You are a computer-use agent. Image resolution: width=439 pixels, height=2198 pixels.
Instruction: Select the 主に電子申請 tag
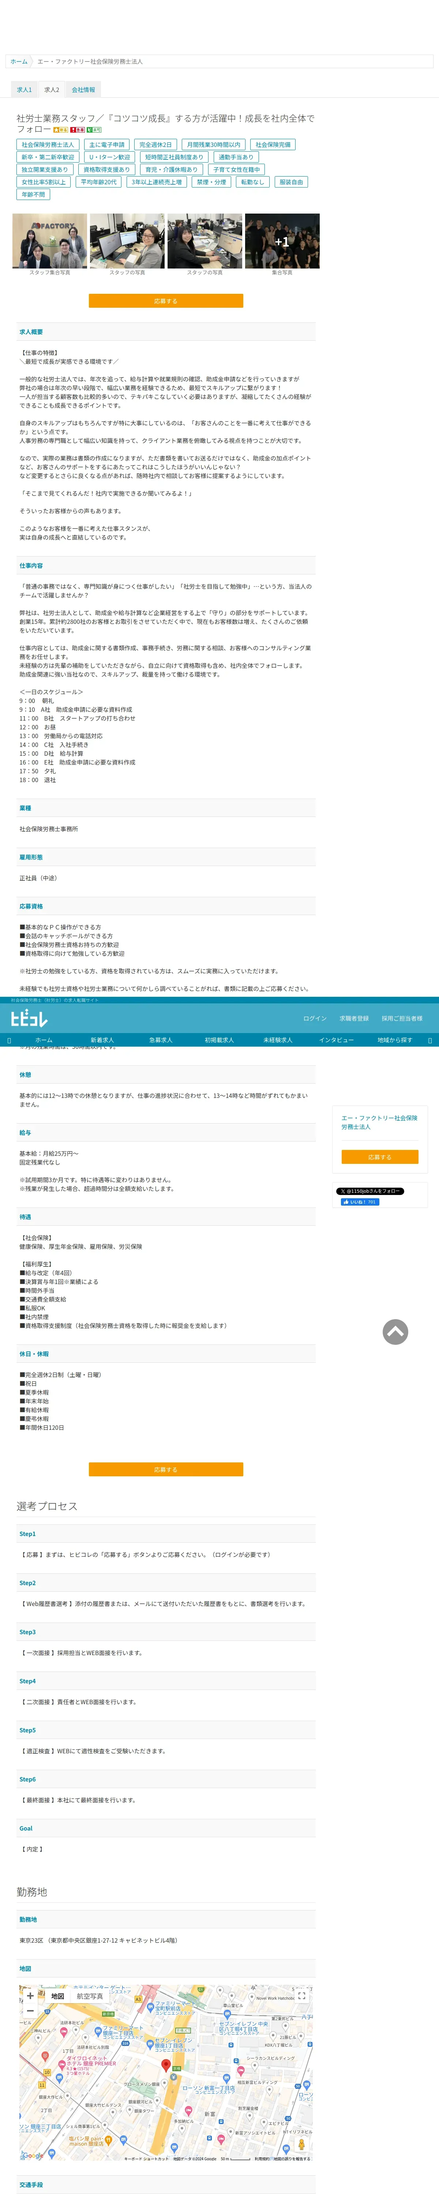106,145
